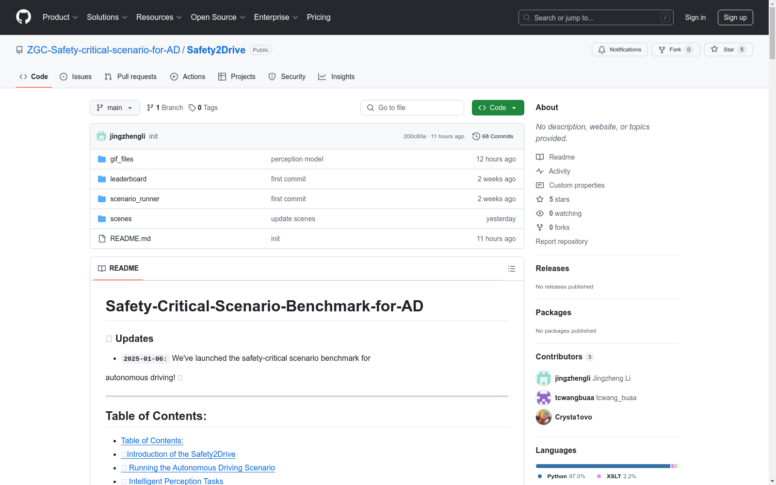The image size is (776, 485).
Task: Click the Star icon for this repository
Action: (714, 49)
